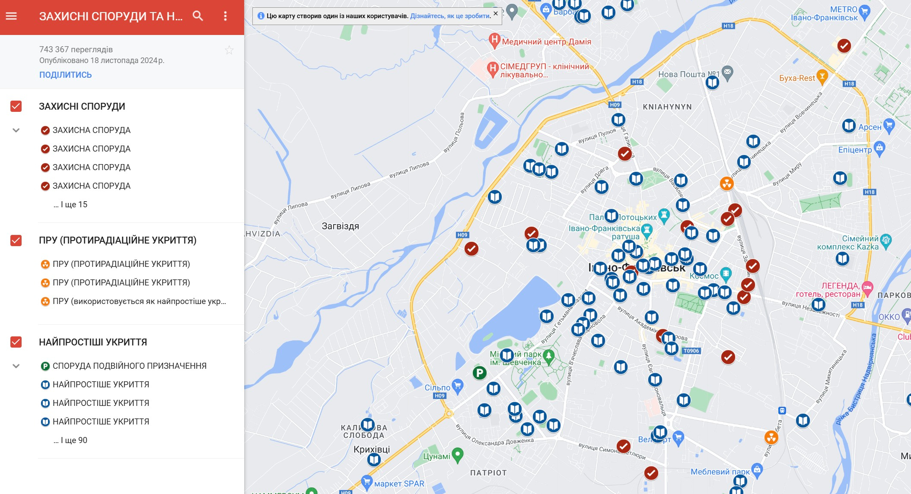Select 'ПРУ (використовується як найпростіше укр...' item
The image size is (911, 494).
point(134,301)
